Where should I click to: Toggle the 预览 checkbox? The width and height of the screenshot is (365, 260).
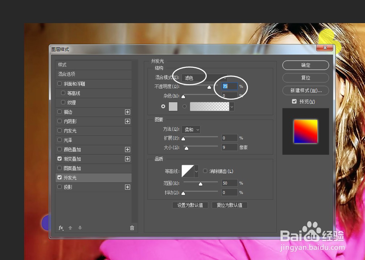coord(294,101)
